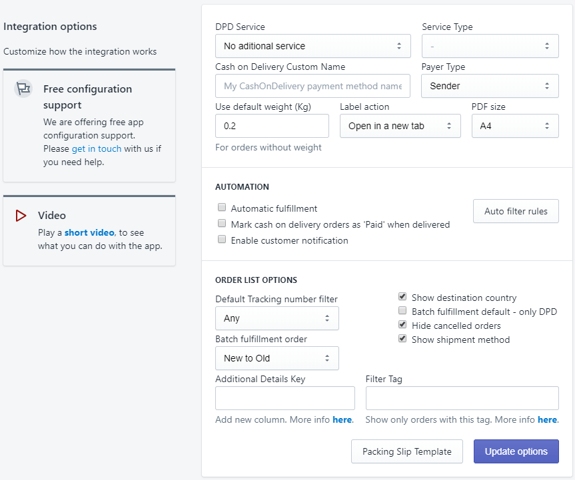This screenshot has width=575, height=480.
Task: Click the For orders without weight hint
Action: 268,147
